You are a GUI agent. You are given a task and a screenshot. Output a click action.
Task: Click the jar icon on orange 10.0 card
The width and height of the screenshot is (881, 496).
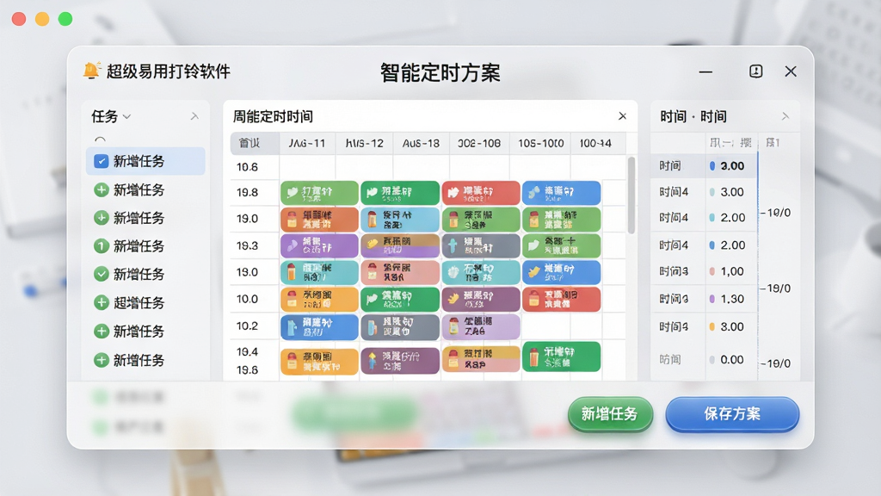(x=293, y=299)
